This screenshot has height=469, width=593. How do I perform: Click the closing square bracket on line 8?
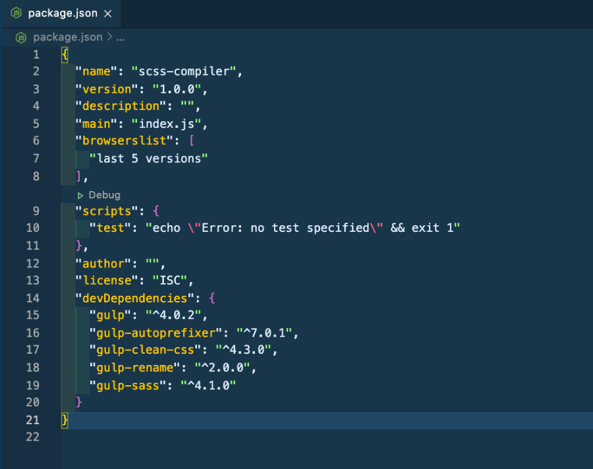(x=78, y=176)
